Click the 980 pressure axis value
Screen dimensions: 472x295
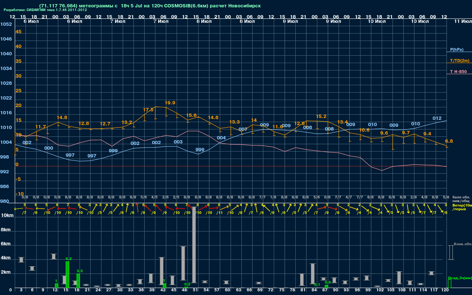[x=5, y=201]
